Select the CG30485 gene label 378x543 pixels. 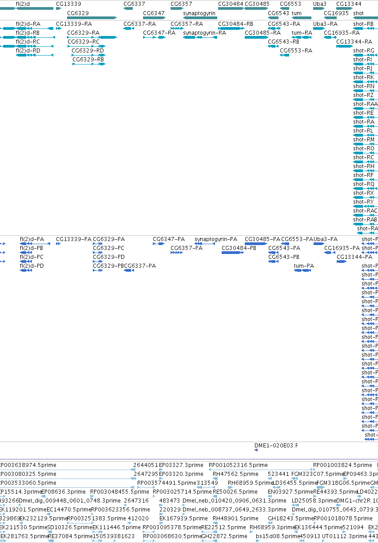(x=257, y=4)
